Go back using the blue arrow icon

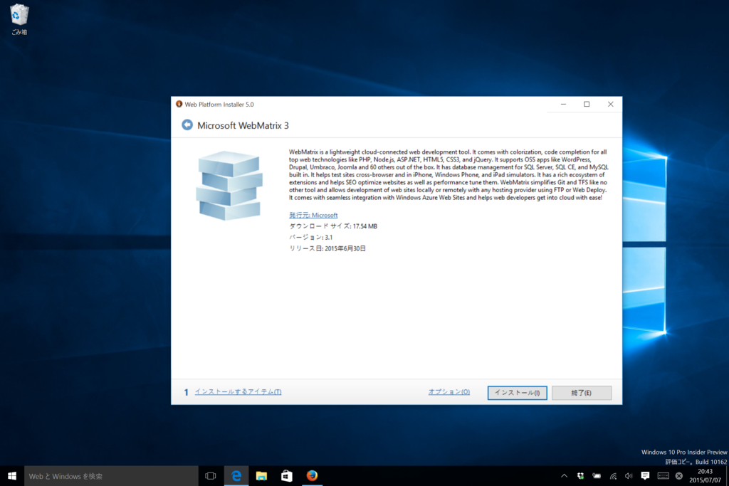click(187, 125)
